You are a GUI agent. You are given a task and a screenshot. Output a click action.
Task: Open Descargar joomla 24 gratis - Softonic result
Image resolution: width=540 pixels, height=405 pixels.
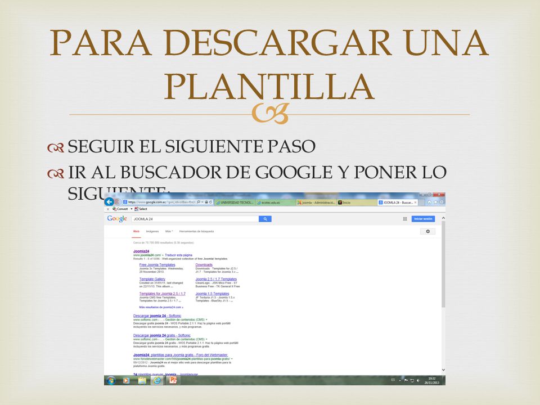[162, 335]
